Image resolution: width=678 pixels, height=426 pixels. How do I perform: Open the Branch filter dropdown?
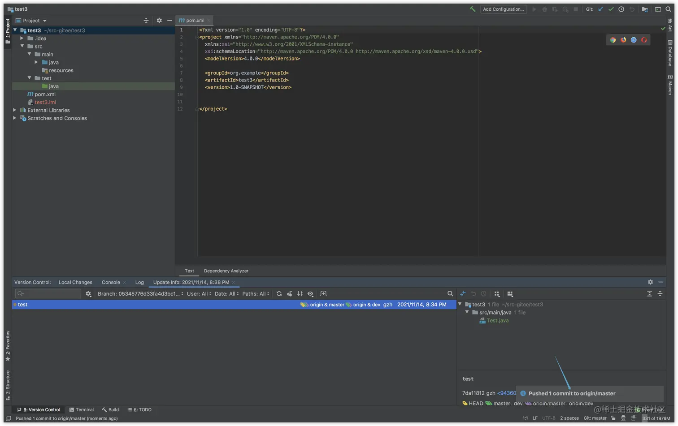(x=140, y=294)
